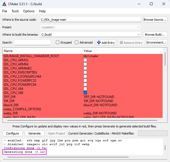Open the Tools menu
This screenshot has width=170, height=162.
click(15, 11)
